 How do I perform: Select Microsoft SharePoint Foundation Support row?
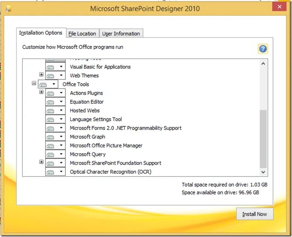(116, 163)
